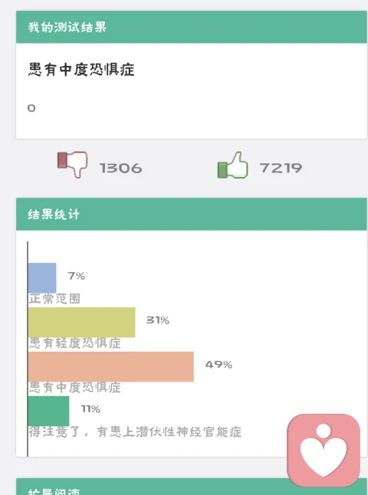Tap the thumbs-down dislike icon
This screenshot has height=495, width=368.
tap(72, 165)
